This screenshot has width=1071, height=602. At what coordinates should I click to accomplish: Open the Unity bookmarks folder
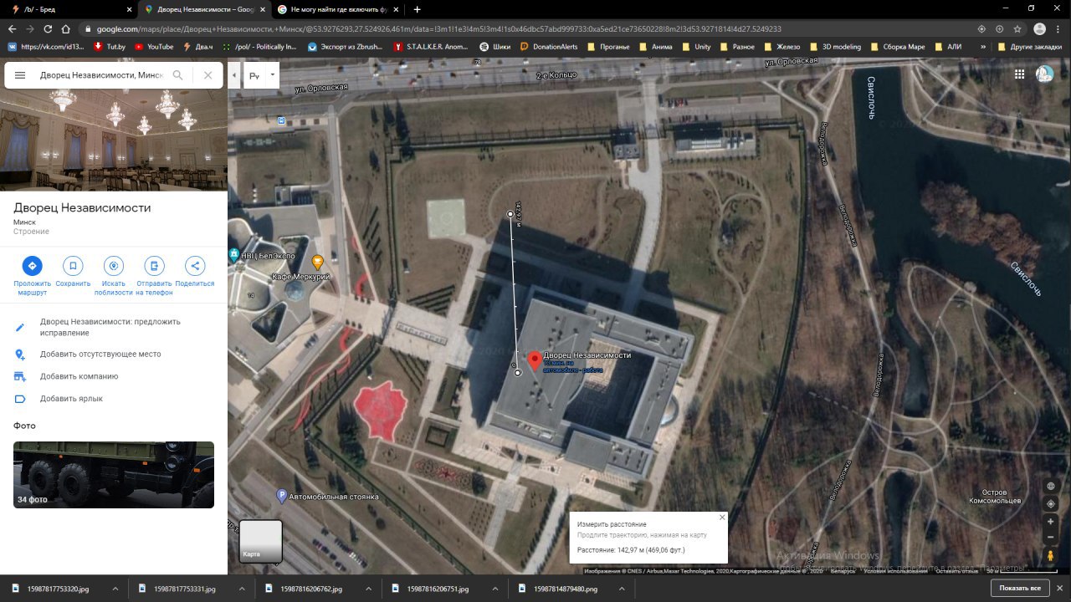696,47
